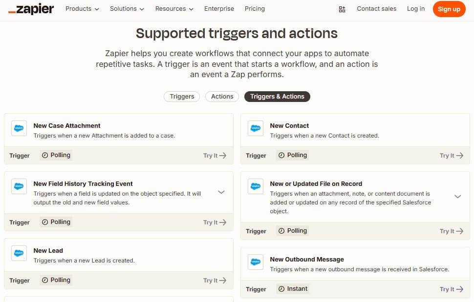Click Salesforce icon on New Lead card
This screenshot has height=302, width=474.
tap(19, 253)
